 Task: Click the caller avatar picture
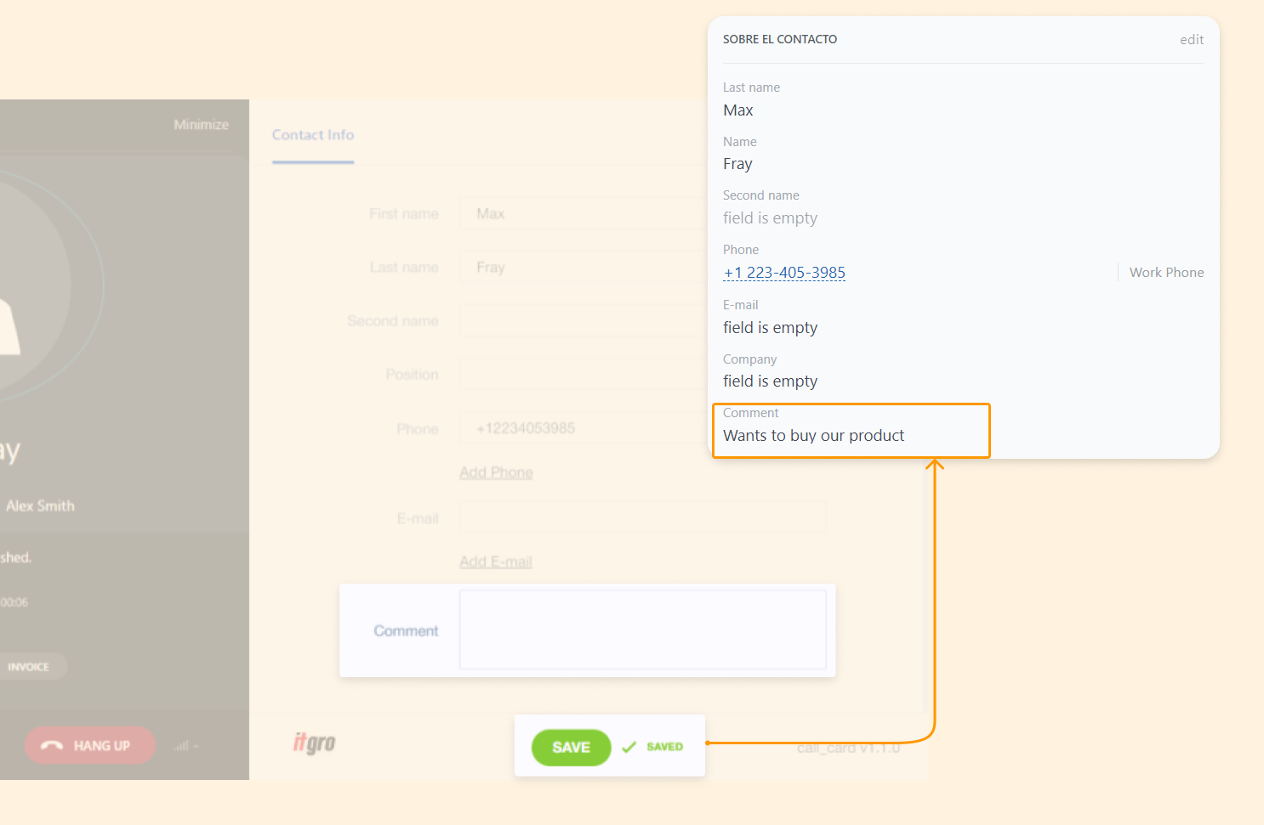pos(17,285)
